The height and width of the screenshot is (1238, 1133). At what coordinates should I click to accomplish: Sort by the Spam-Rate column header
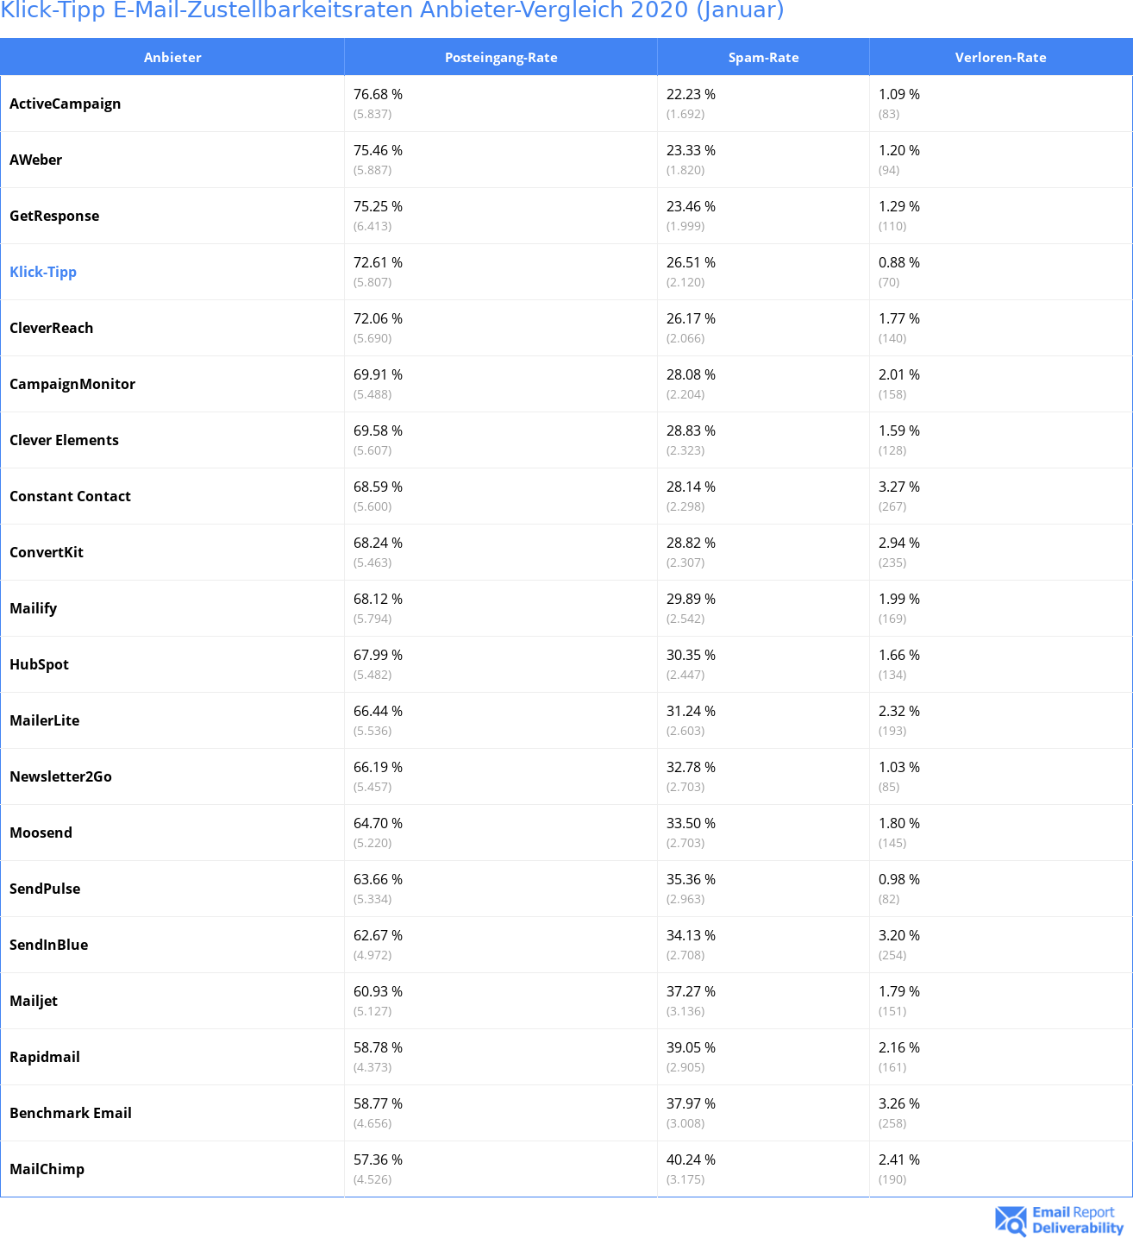[x=763, y=58]
